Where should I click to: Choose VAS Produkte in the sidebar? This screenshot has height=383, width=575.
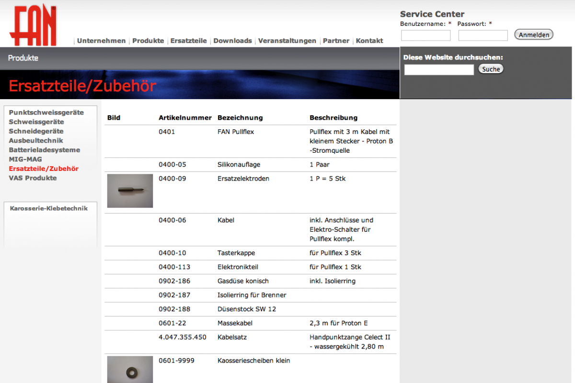[33, 178]
